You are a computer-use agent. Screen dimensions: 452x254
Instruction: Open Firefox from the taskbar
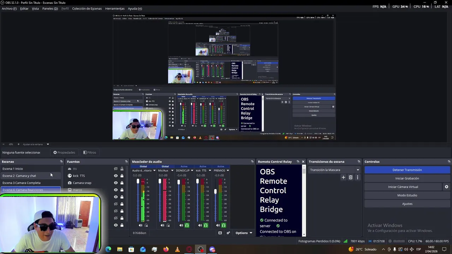(166, 249)
